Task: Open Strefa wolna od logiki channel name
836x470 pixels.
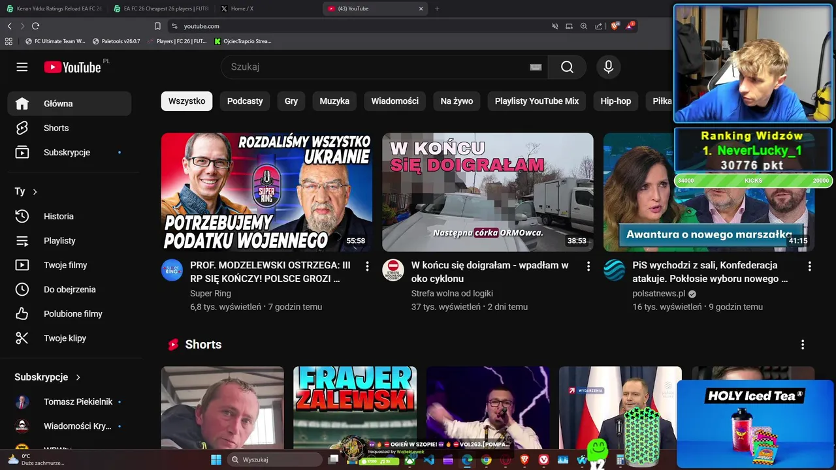Action: 452,294
